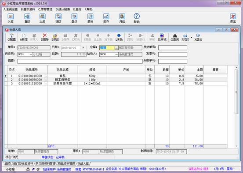Click the greyed B导入 import button
The width and height of the screenshot is (243, 173).
pos(34,37)
